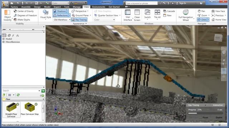Image resolution: width=229 pixels, height=128 pixels.
Task: Click the Undo arrow icon
Action: pyautogui.click(x=27, y=3)
